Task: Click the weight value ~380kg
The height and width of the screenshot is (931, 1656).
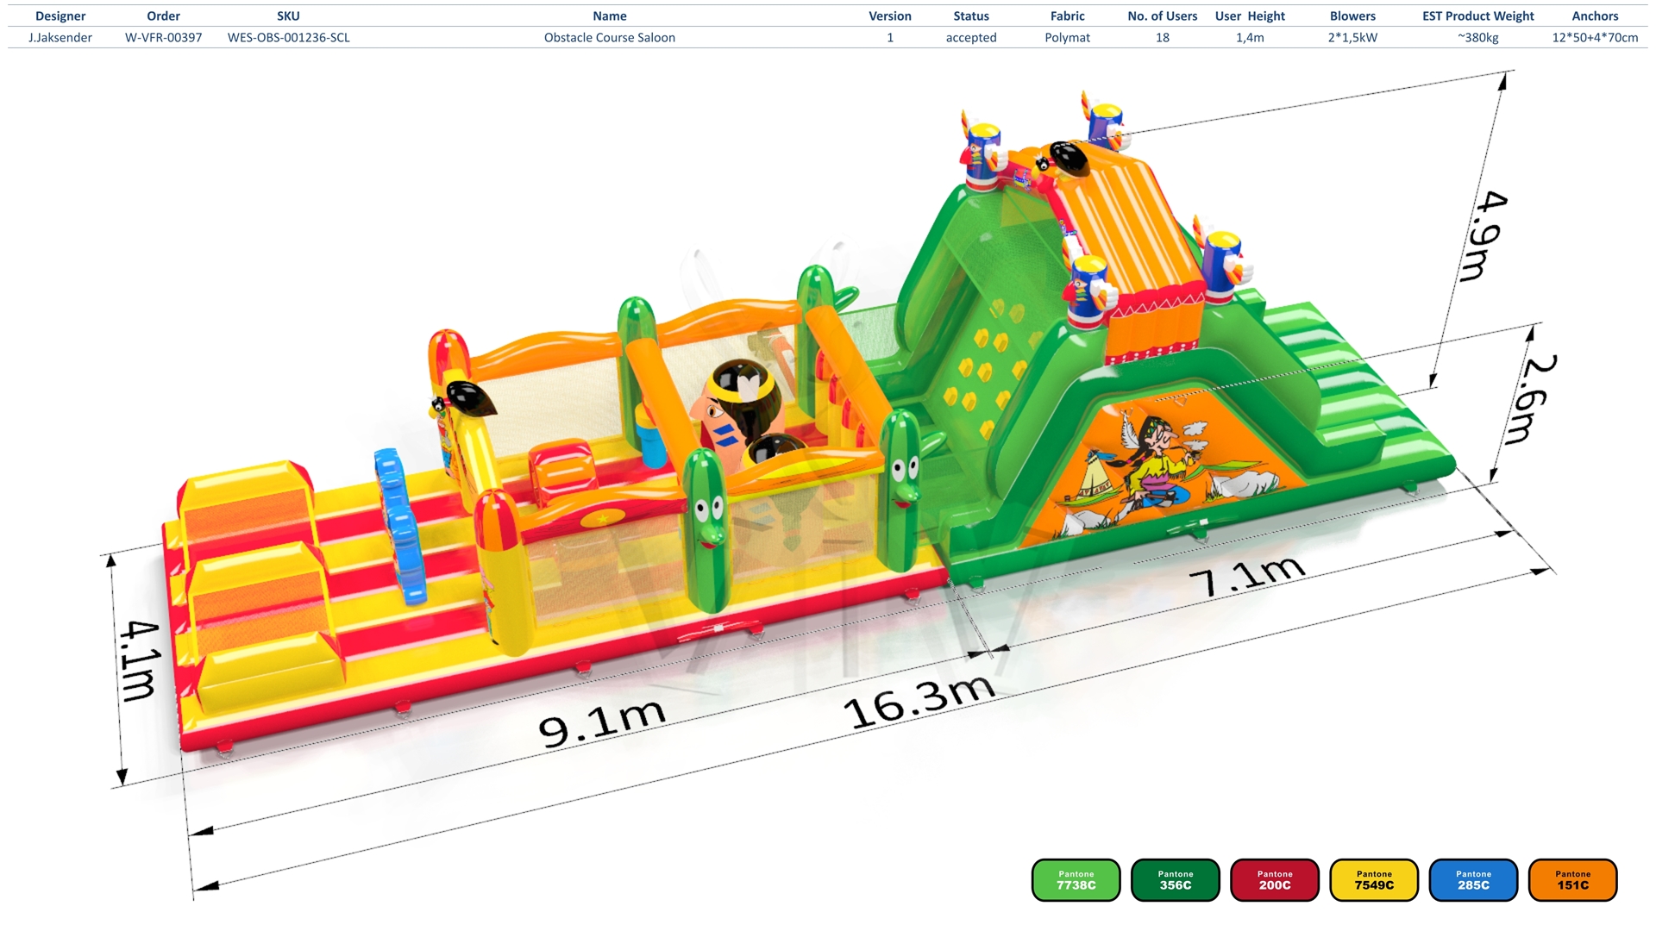Action: (1478, 38)
